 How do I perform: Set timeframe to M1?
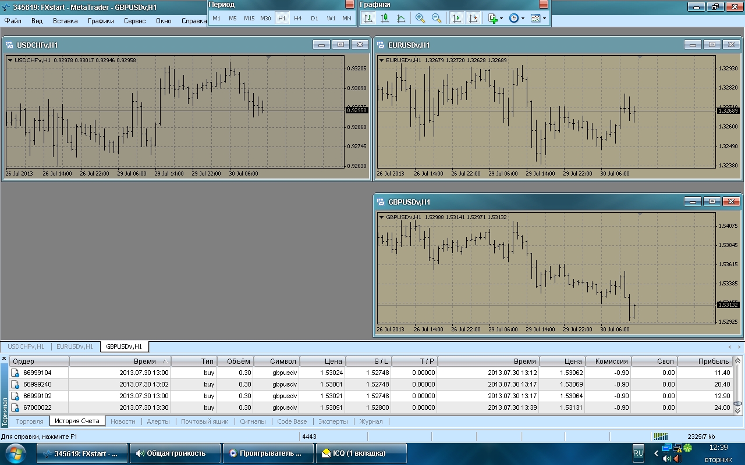click(217, 18)
